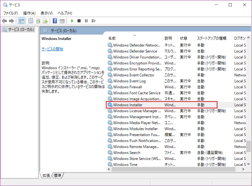This screenshot has height=186, width=252.
Task: Click the horizontal scrollbar thumb
Action: click(x=173, y=169)
